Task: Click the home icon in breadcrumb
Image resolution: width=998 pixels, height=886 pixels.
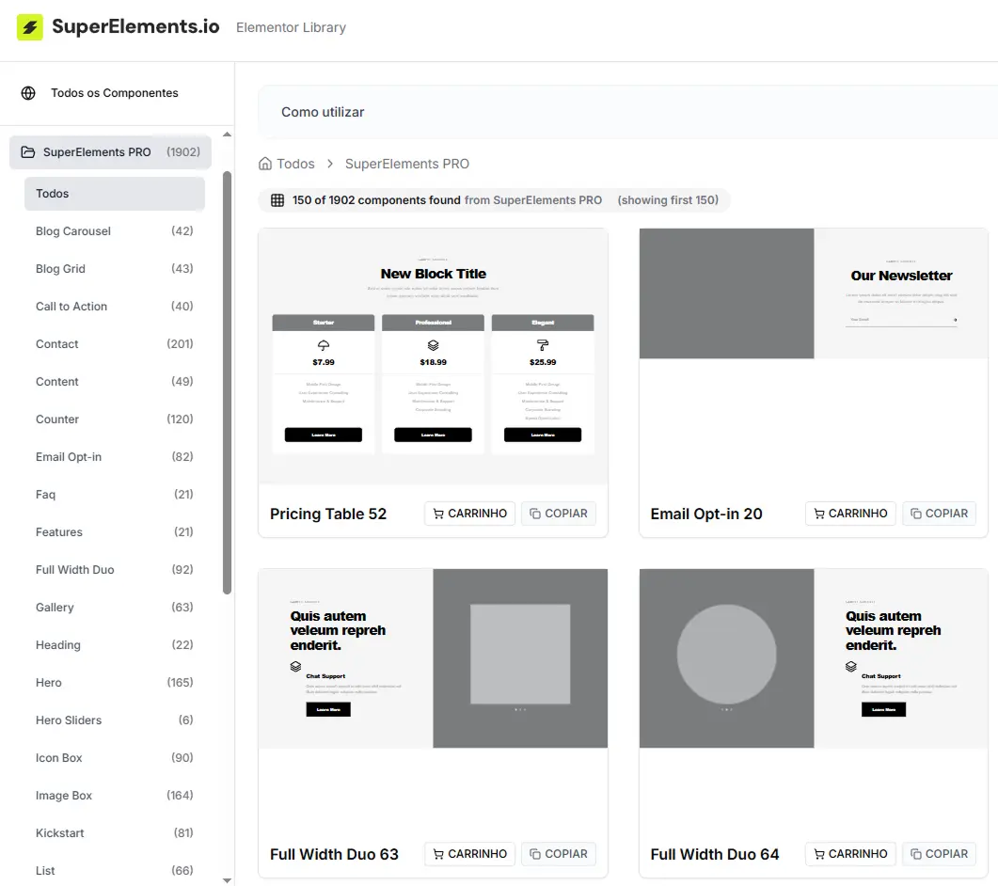Action: pos(265,164)
